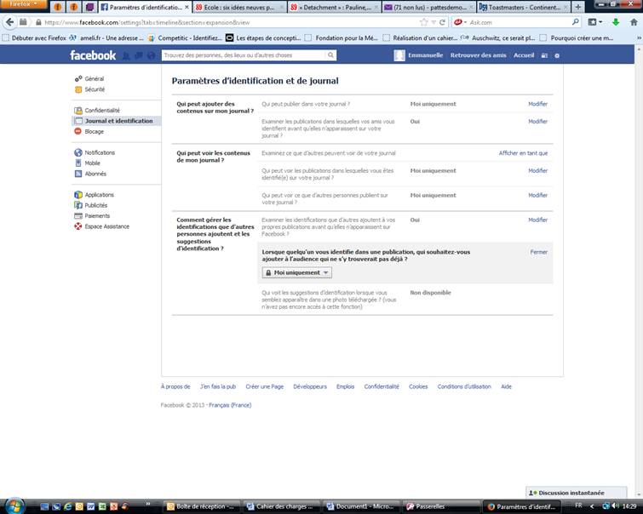Open notifications globe icon in Facebook header
Screen dimensions: 643x514
coord(152,55)
